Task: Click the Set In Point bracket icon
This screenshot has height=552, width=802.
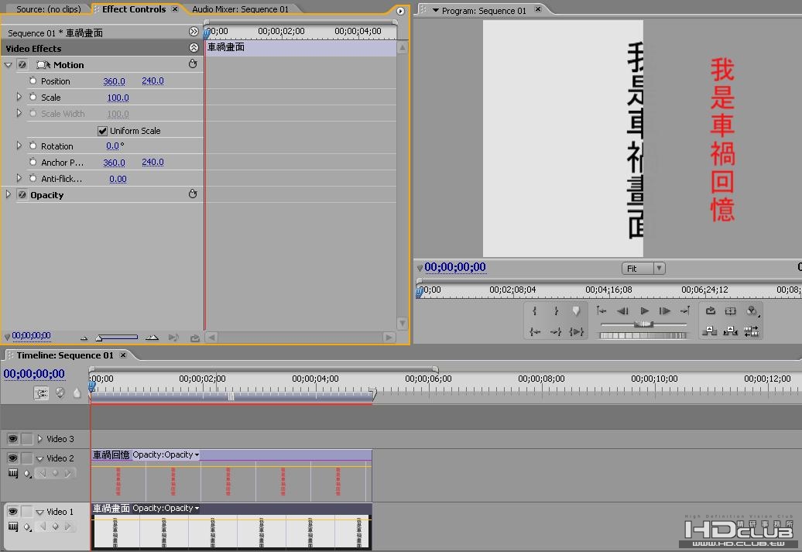Action: 535,311
